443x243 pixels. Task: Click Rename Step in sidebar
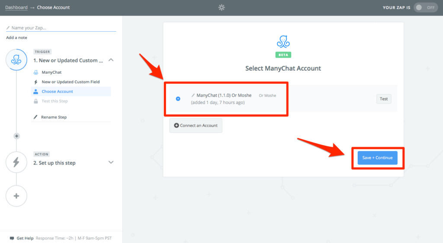pyautogui.click(x=54, y=117)
